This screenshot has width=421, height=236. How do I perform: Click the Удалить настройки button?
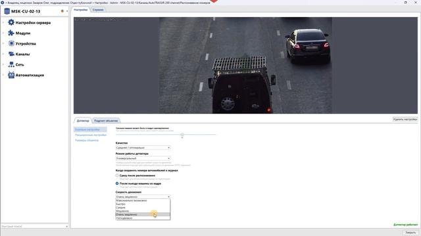[x=405, y=119]
